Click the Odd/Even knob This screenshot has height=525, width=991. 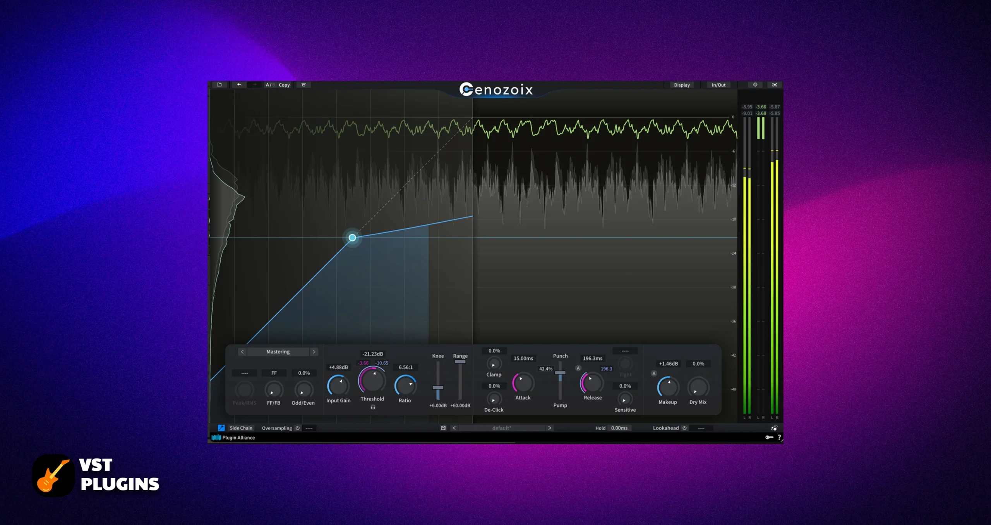(x=303, y=390)
